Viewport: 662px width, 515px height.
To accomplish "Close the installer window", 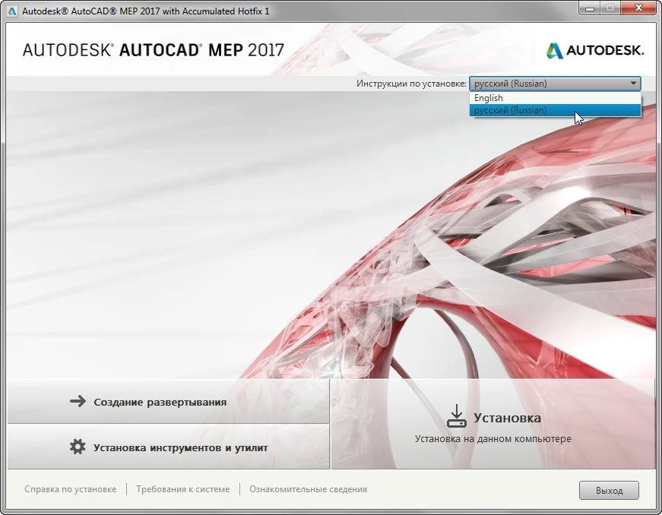I will click(x=638, y=8).
